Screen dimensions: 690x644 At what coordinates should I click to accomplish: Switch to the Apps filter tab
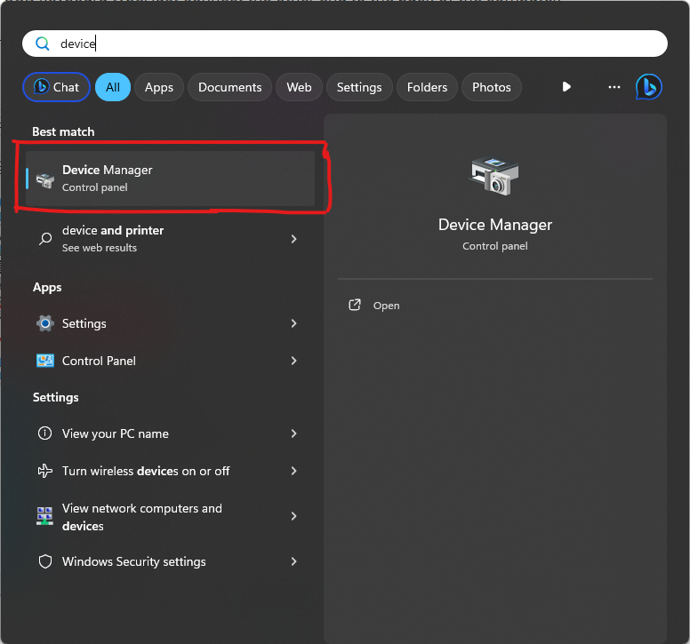pos(159,87)
